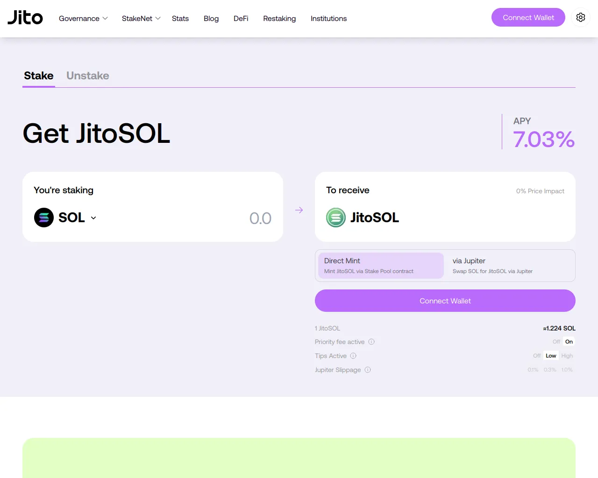
Task: Click Connect Wallet in the header
Action: (x=528, y=17)
